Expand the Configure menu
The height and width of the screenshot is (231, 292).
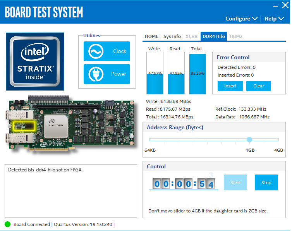pos(241,19)
